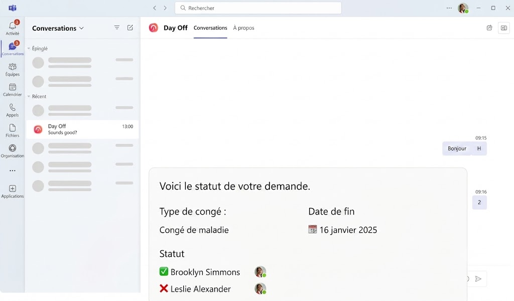Go back with the left arrow
This screenshot has height=301, width=514.
(x=155, y=8)
